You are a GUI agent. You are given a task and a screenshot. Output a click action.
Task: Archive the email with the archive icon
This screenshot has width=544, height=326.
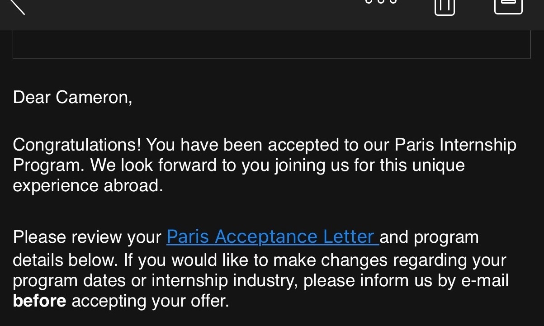pyautogui.click(x=509, y=6)
